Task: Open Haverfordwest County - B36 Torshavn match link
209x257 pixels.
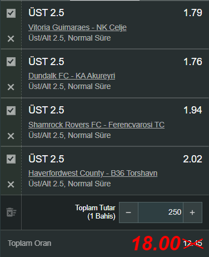Action: (93, 173)
